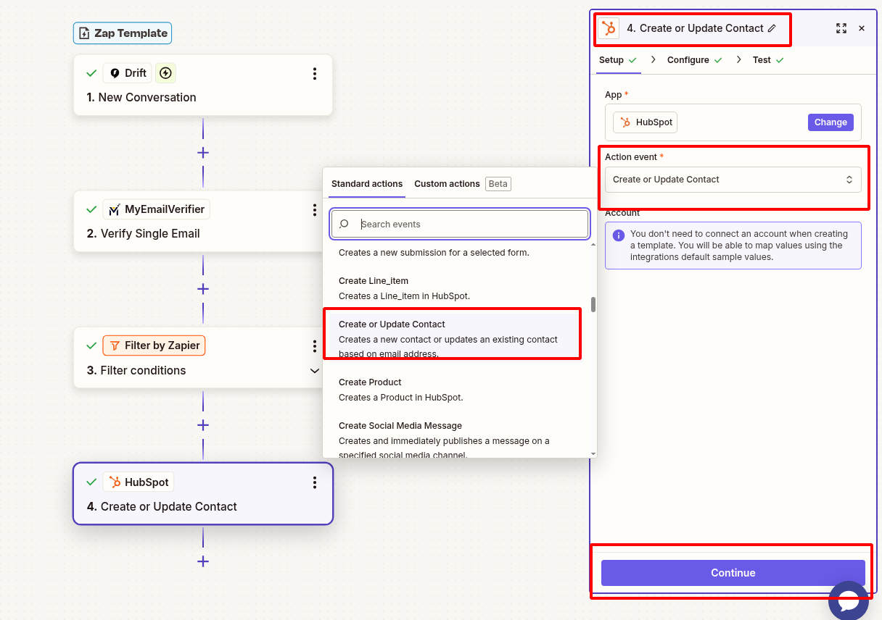Expand Filter conditions with its chevron
Image resolution: width=882 pixels, height=620 pixels.
(x=314, y=370)
